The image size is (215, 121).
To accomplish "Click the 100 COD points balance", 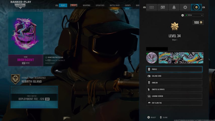I will (x=198, y=22).
